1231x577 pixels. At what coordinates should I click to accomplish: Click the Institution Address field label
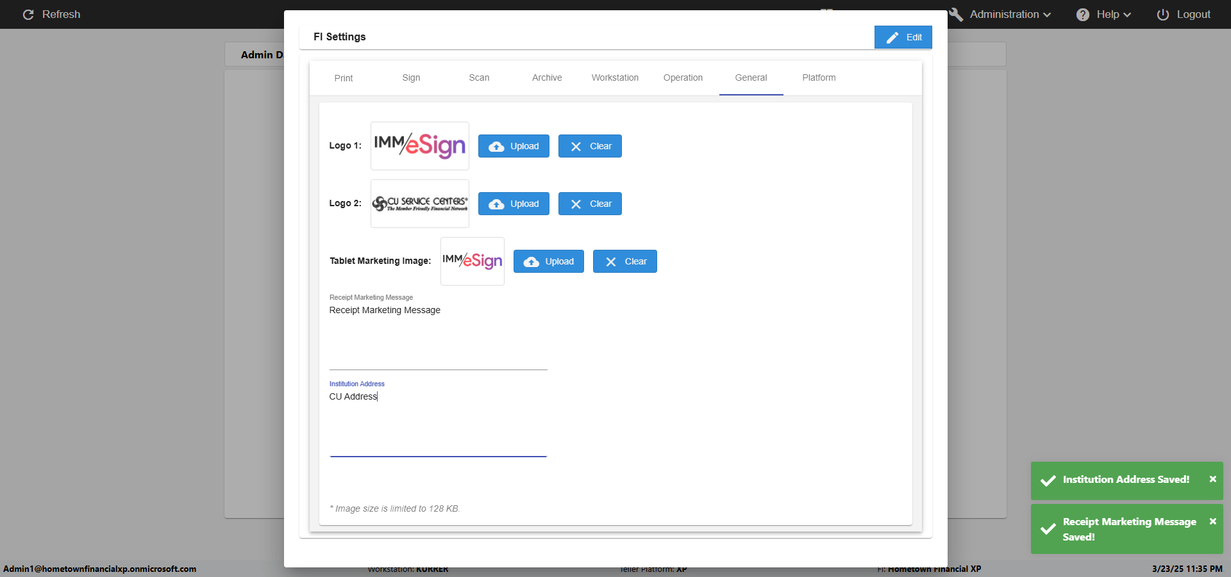tap(357, 384)
